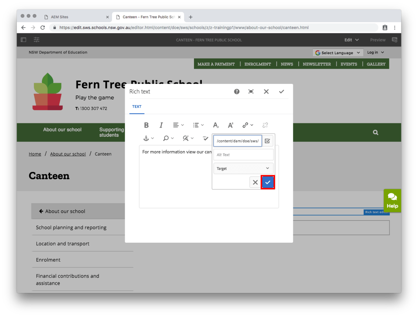Open Location and transport sidebar link
Viewport: 418px width, 317px height.
[63, 244]
